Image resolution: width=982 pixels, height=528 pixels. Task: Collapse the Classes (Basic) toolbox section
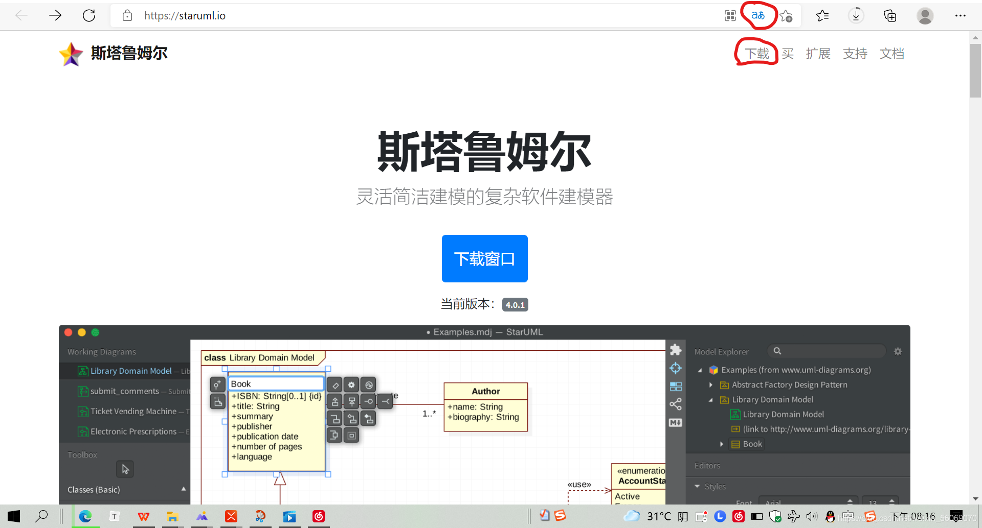[x=184, y=489]
